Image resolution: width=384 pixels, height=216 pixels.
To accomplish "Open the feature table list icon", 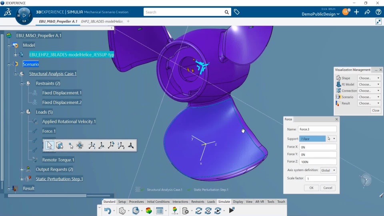I will coord(160,211).
